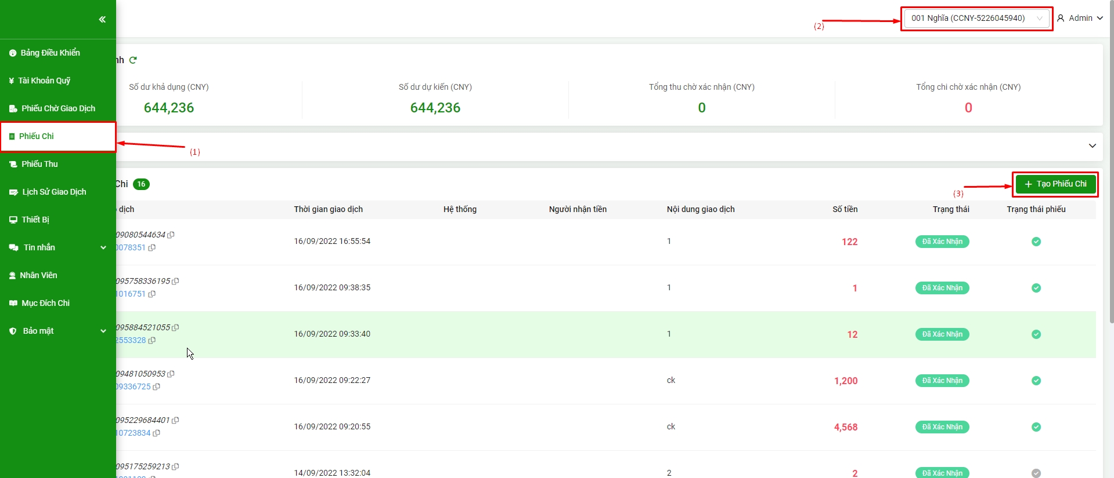Image resolution: width=1114 pixels, height=478 pixels.
Task: Click the Tạo Phiếu Chi button
Action: click(x=1055, y=184)
